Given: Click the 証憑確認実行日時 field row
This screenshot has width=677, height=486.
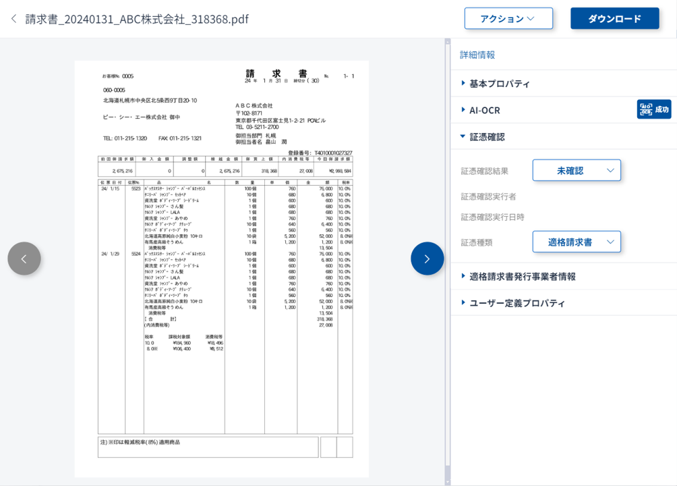Looking at the screenshot, I should [493, 217].
